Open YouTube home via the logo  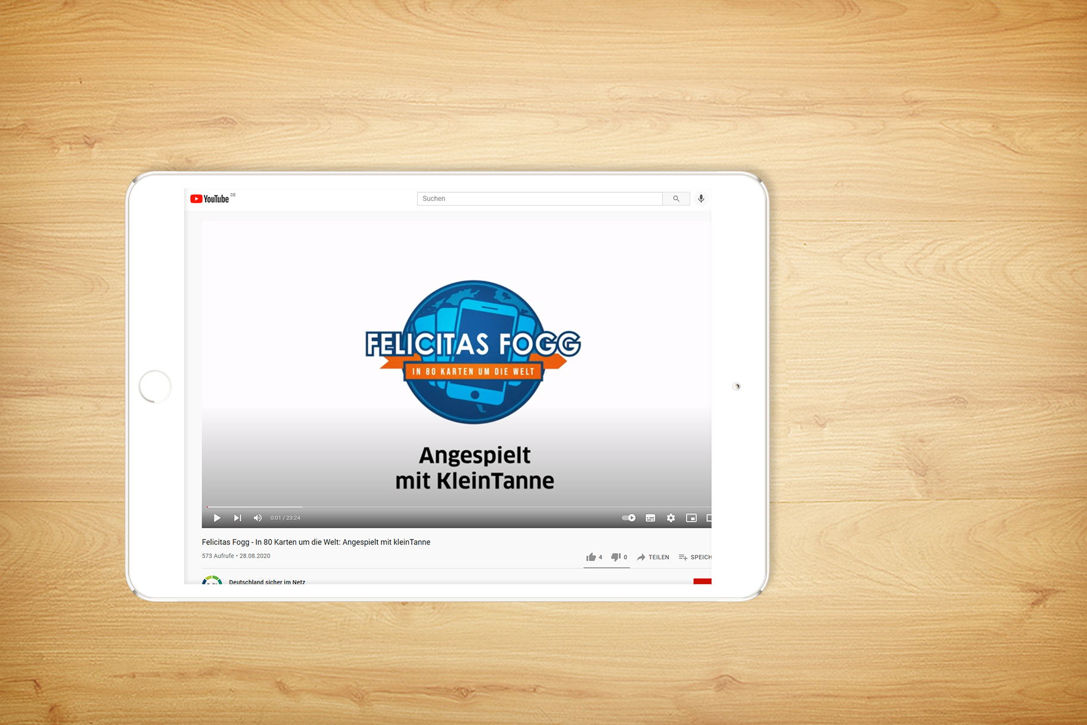coord(209,199)
